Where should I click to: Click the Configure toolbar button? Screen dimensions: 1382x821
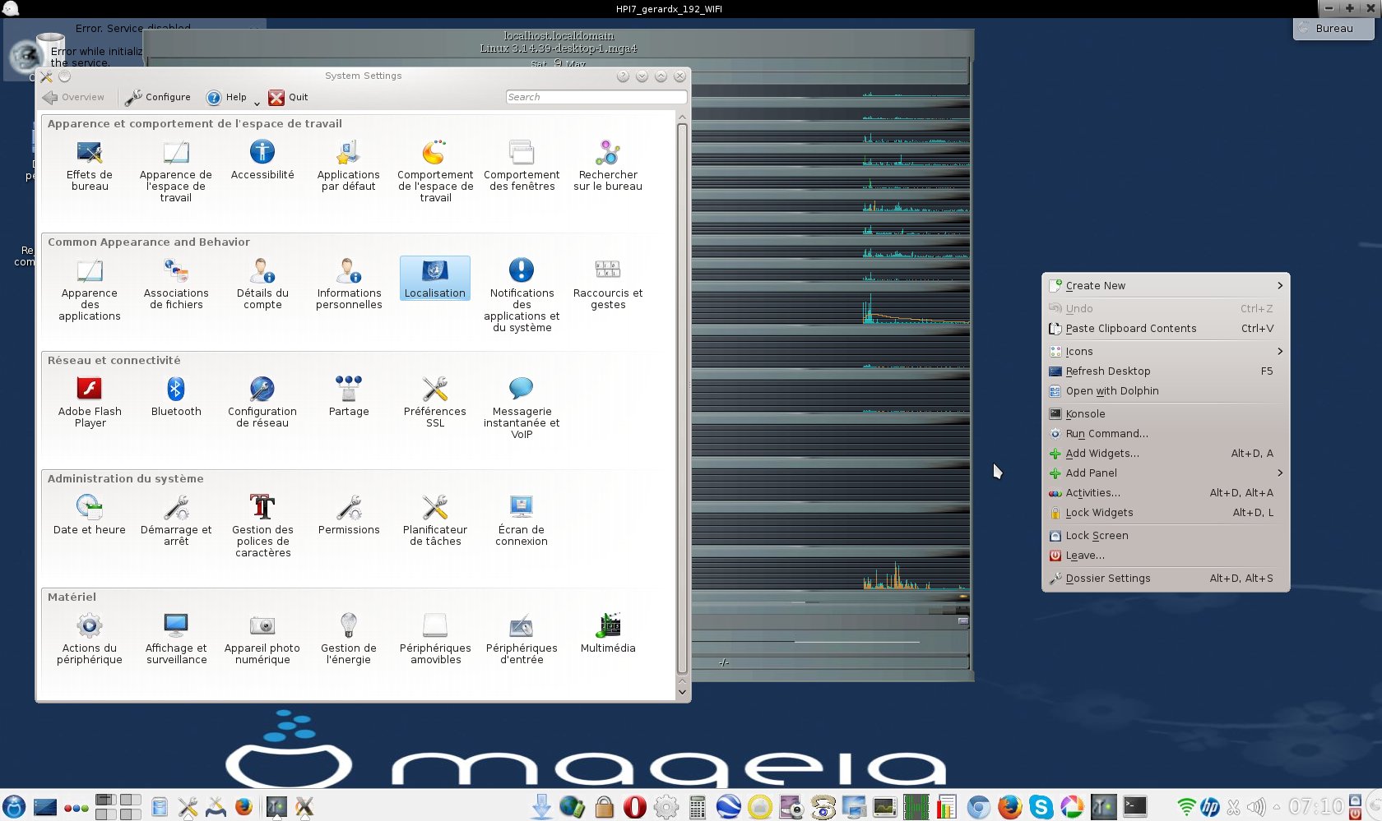tap(158, 97)
